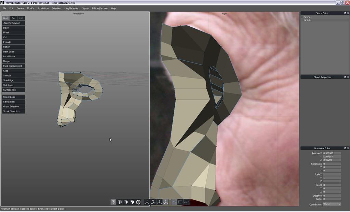Image resolution: width=350 pixels, height=212 pixels.
Task: Select the plain three-axis manipulator icon
Action: pyautogui.click(x=147, y=202)
